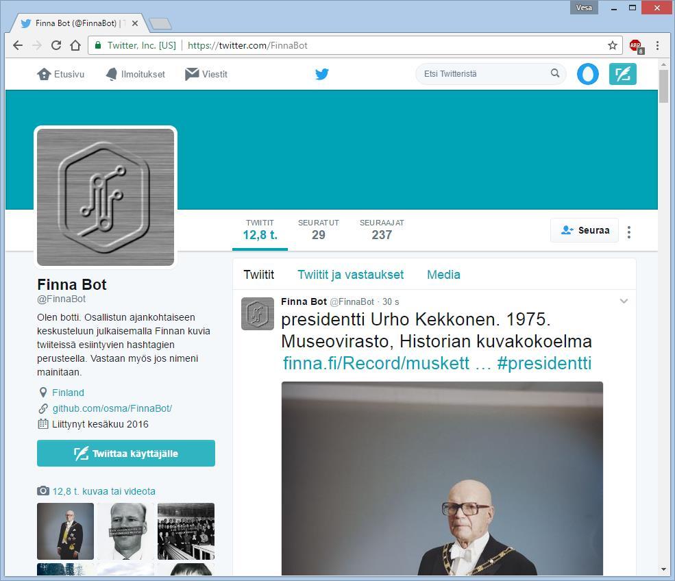Click the address bar URL
This screenshot has width=675, height=581.
click(x=247, y=45)
